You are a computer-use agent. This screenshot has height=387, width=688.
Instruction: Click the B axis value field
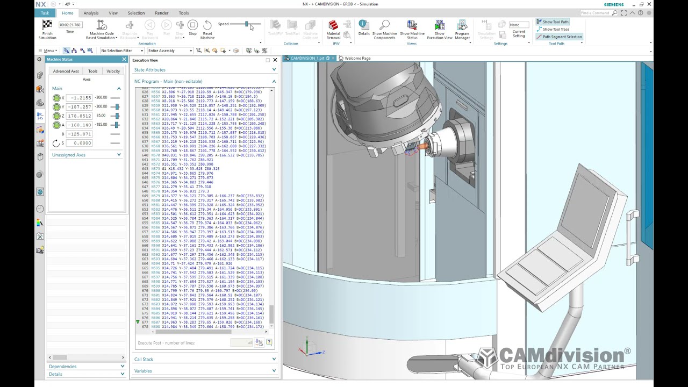coord(79,134)
